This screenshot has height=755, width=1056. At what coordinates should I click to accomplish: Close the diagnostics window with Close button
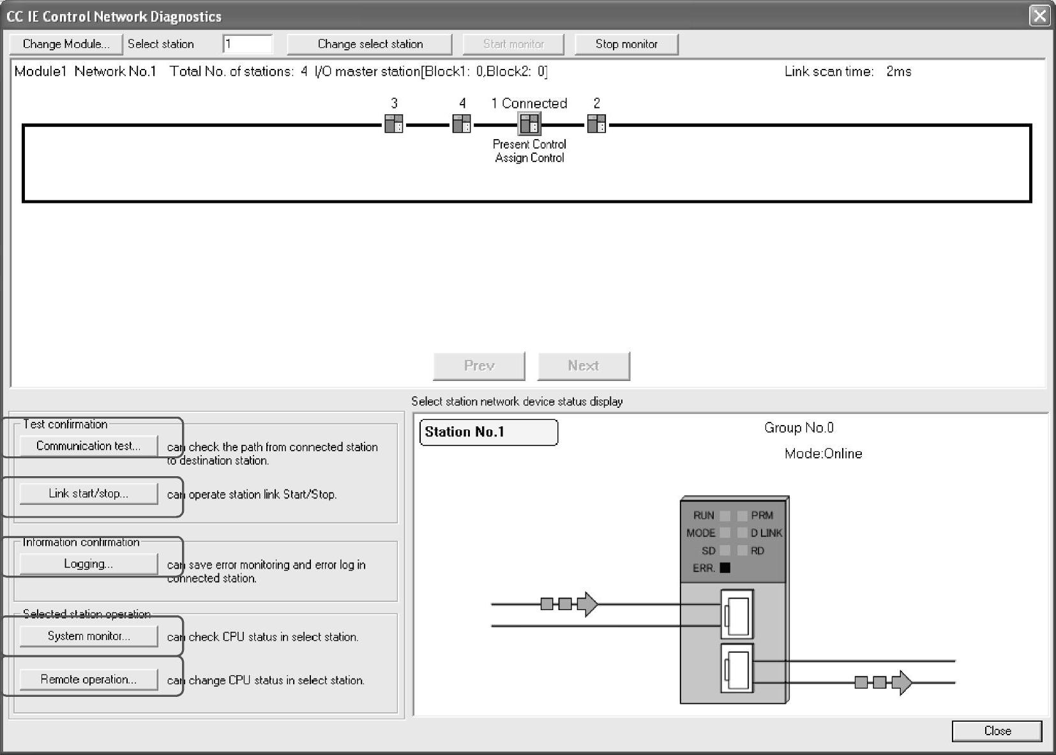[997, 731]
